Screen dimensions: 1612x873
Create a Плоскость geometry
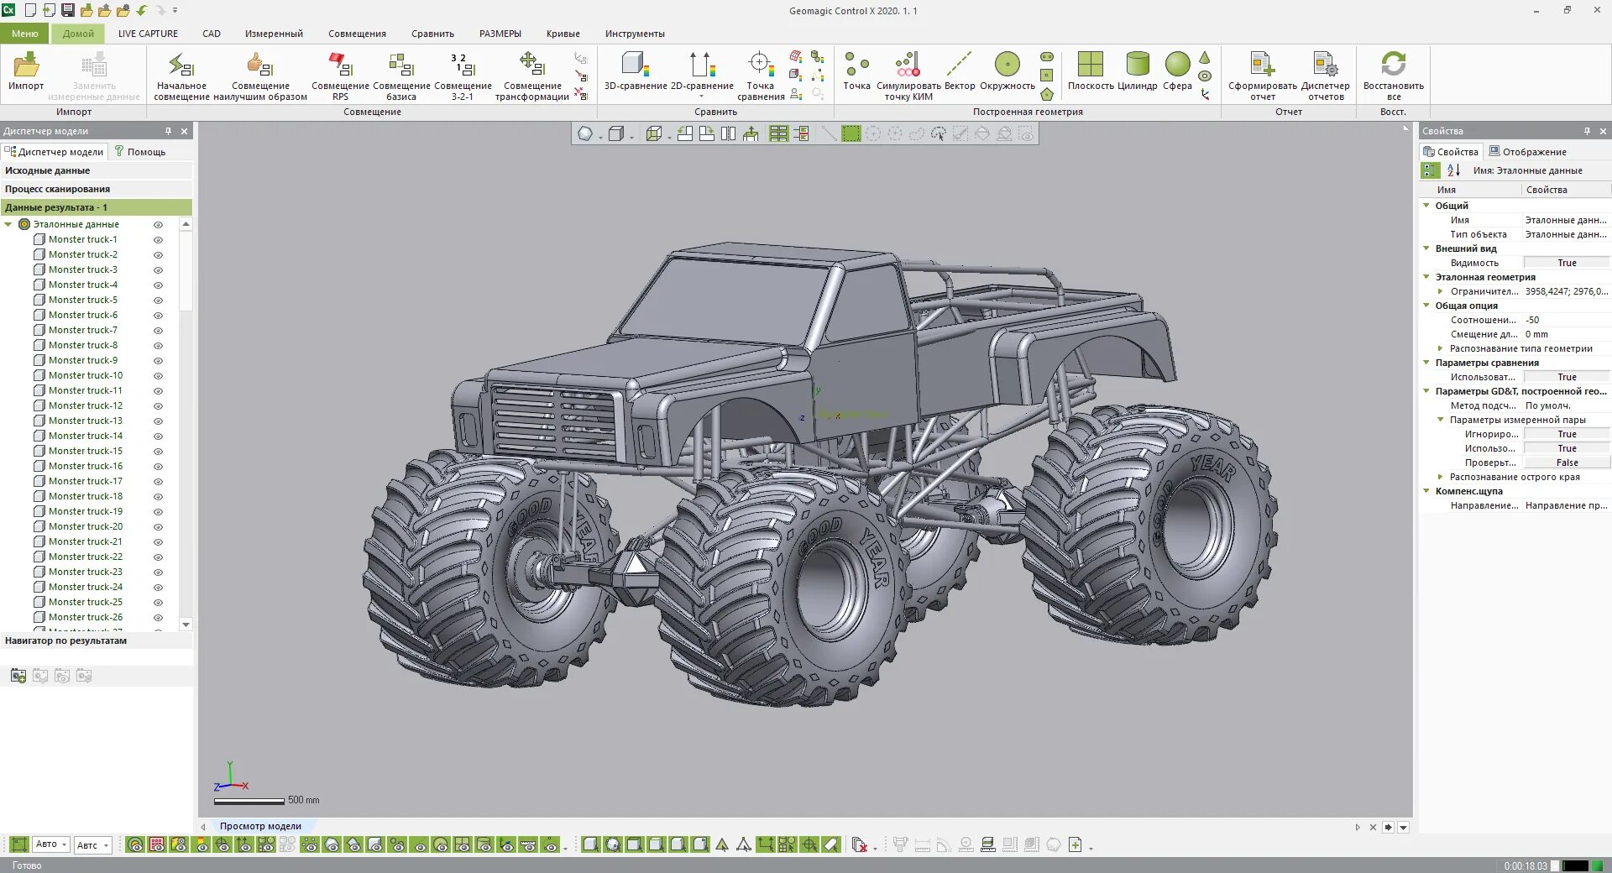coord(1091,71)
